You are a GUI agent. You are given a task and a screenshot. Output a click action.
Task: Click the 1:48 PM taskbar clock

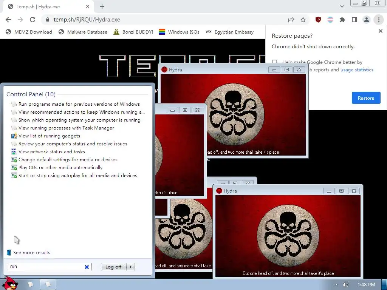366,285
